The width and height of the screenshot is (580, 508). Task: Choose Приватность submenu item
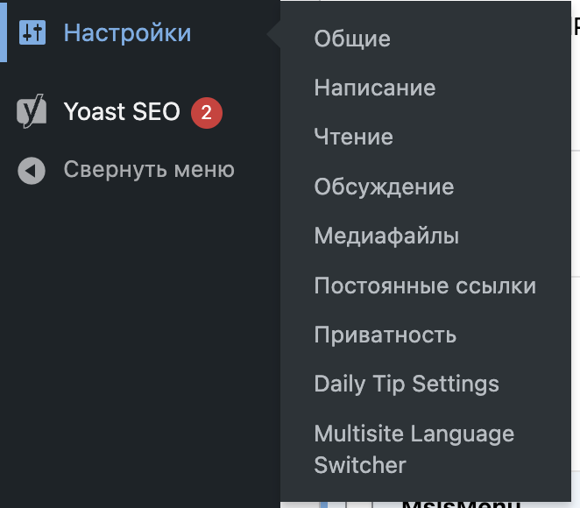click(385, 335)
